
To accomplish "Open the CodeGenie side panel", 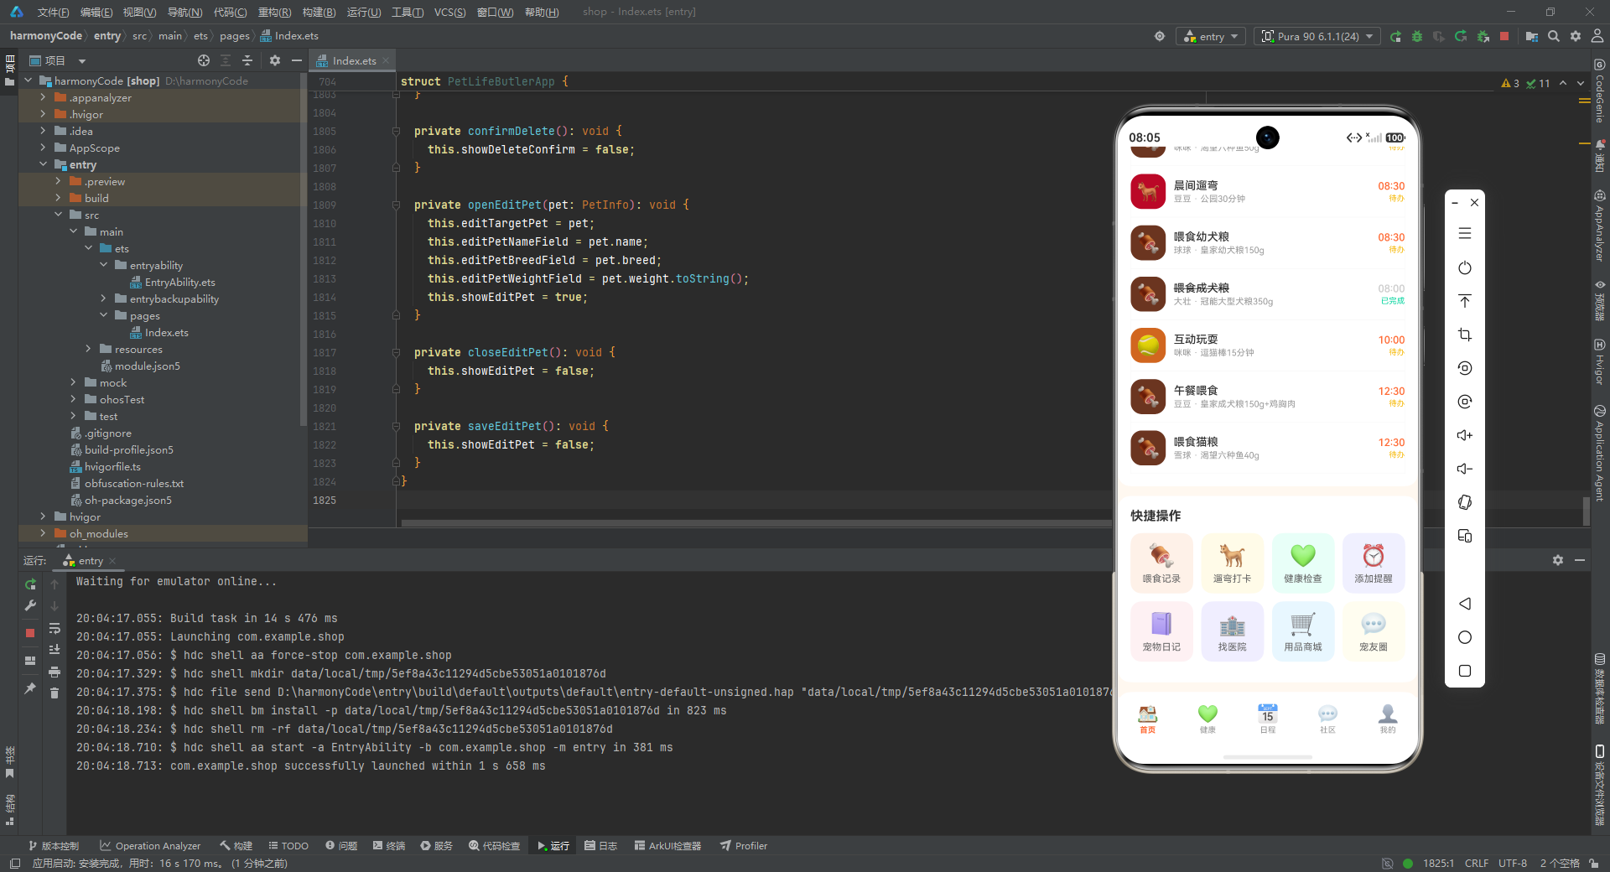I will (1600, 92).
